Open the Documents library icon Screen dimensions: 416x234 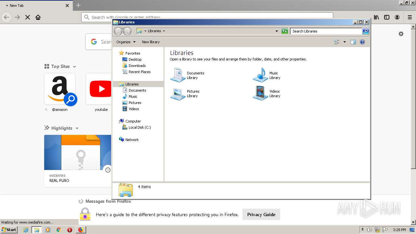[178, 75]
